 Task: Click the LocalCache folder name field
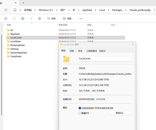tap(105, 59)
